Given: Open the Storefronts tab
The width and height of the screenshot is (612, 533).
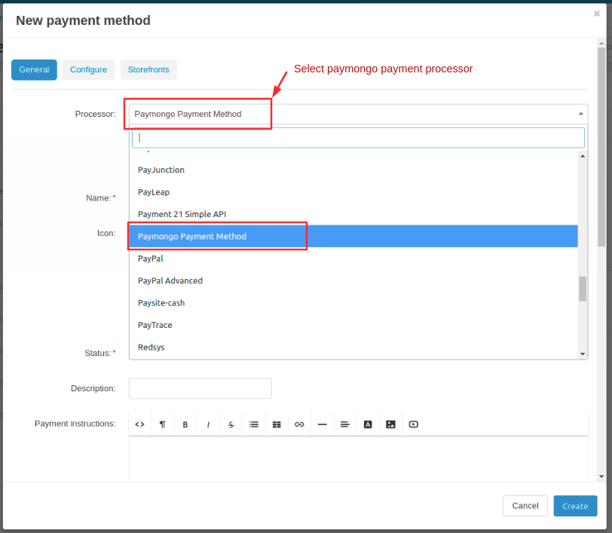Looking at the screenshot, I should tap(148, 70).
